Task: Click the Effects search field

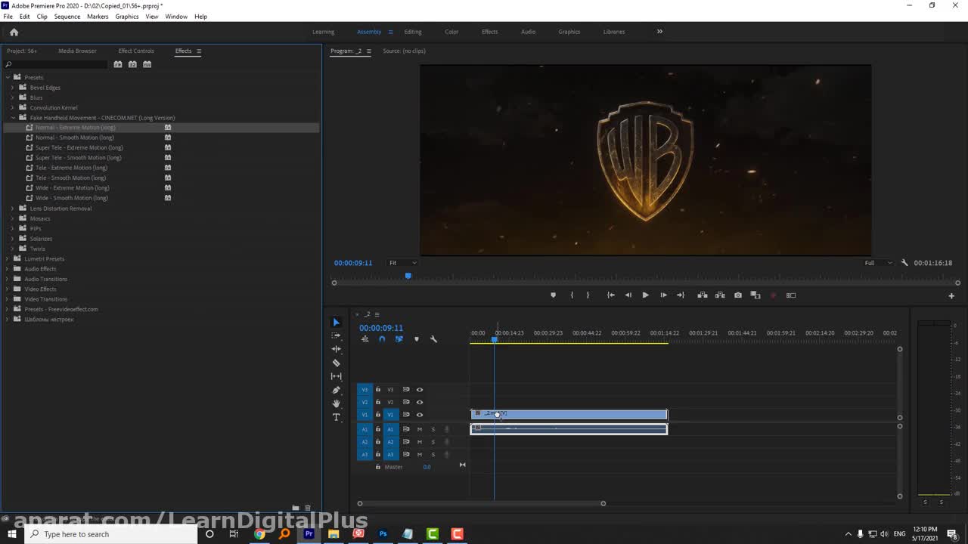Action: (x=57, y=64)
